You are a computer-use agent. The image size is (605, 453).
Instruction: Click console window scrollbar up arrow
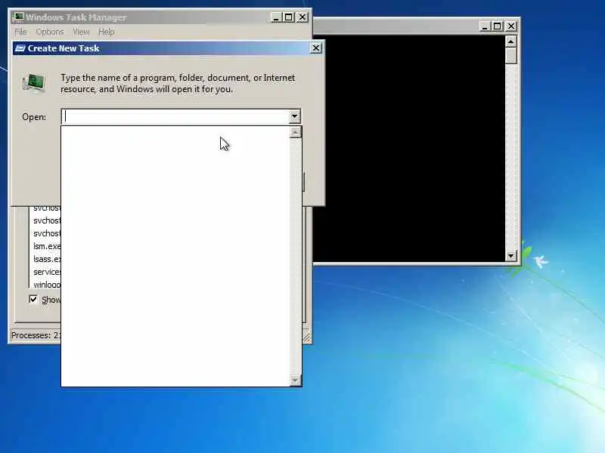tap(511, 42)
